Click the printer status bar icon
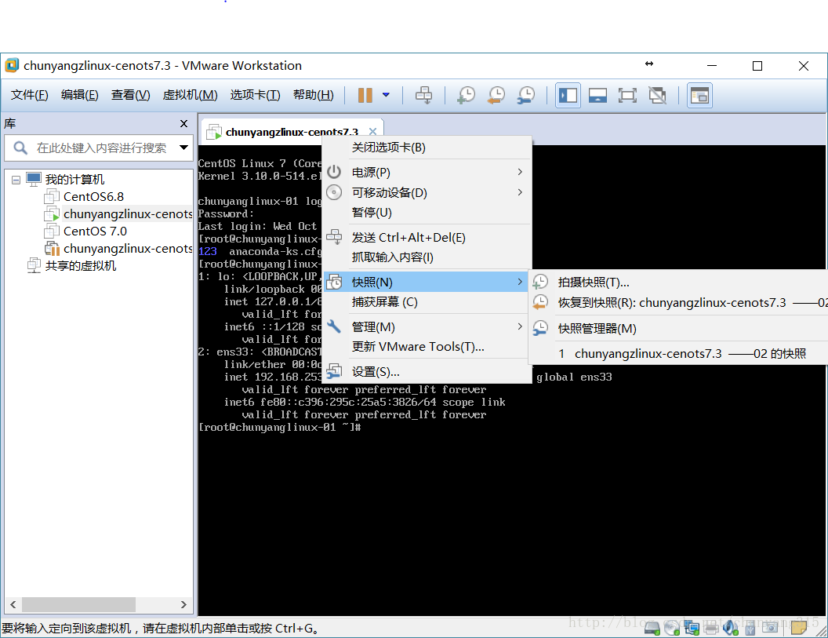The height and width of the screenshot is (638, 828). (711, 628)
